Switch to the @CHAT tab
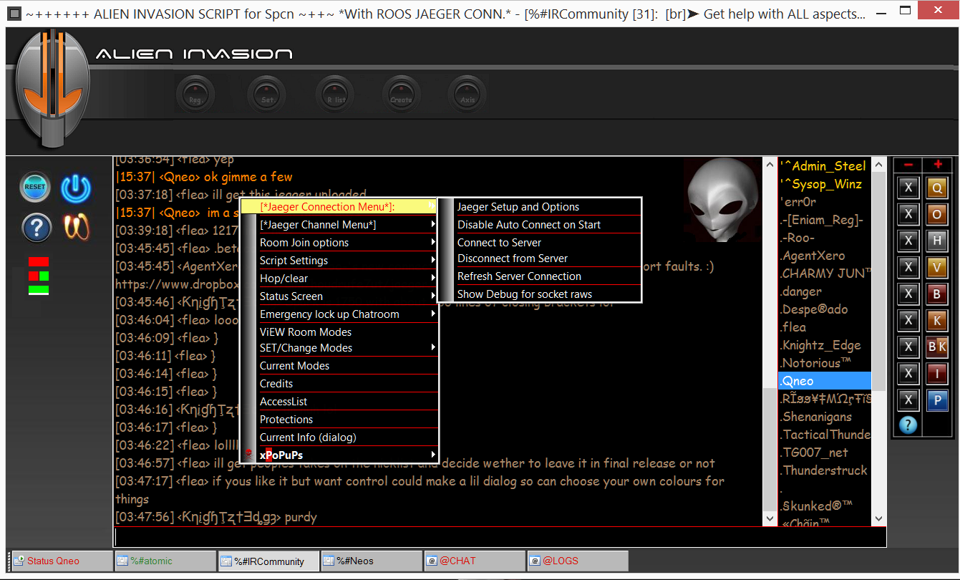960x580 pixels. tap(475, 561)
